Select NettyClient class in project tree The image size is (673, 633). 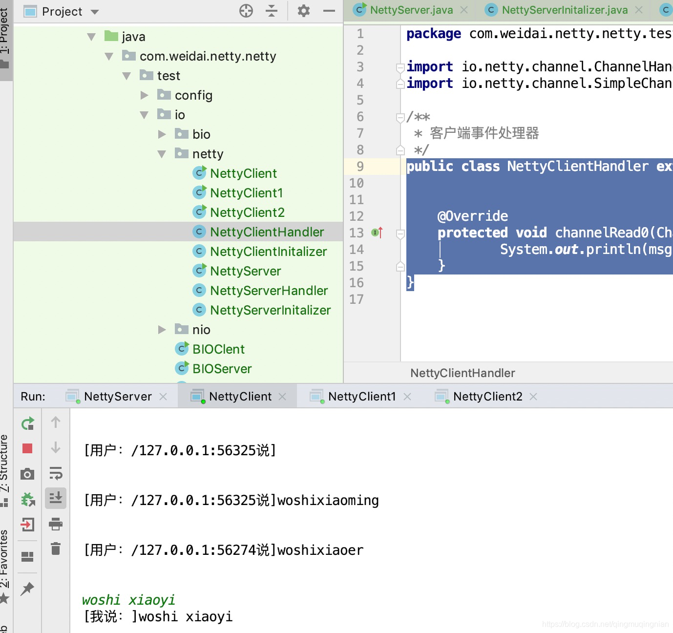coord(243,173)
